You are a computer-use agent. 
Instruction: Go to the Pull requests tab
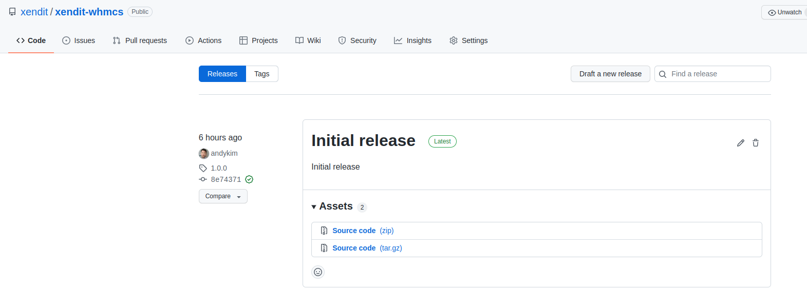[140, 40]
